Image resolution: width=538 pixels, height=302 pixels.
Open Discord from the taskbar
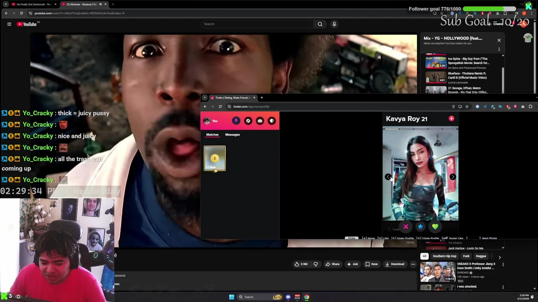[x=288, y=297]
